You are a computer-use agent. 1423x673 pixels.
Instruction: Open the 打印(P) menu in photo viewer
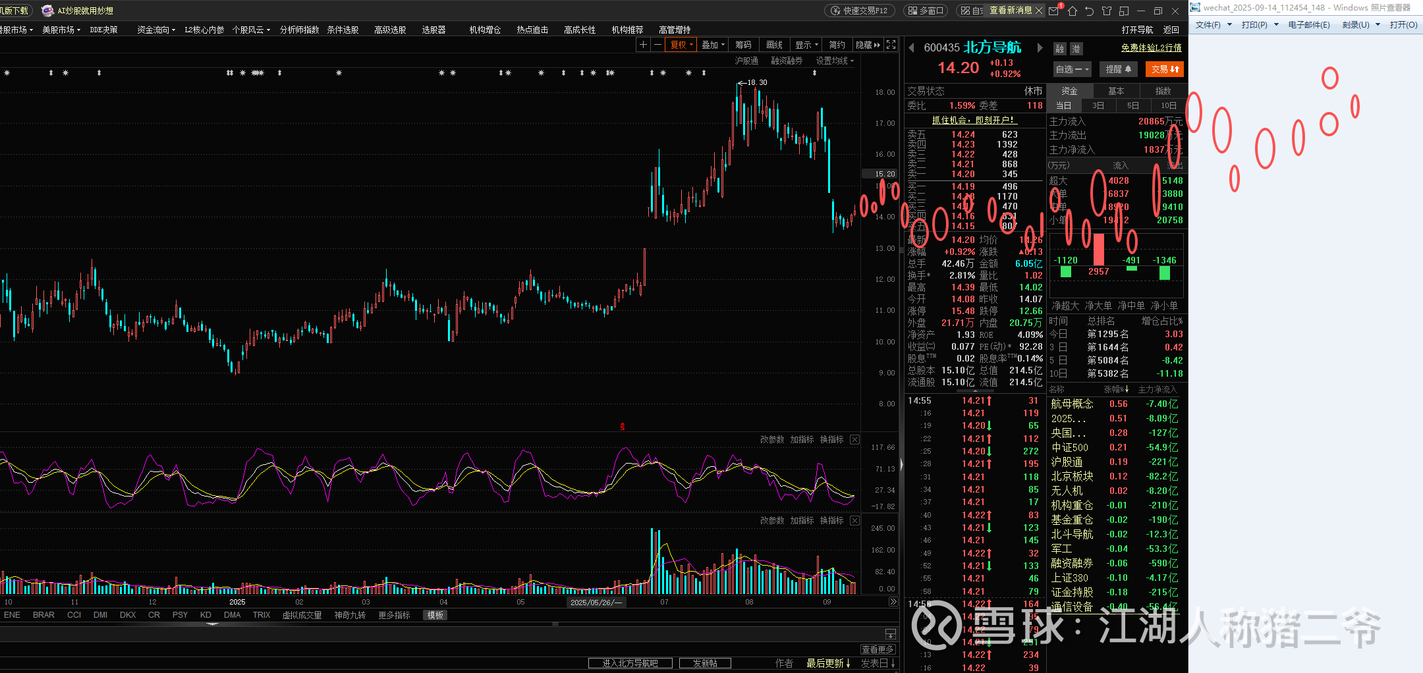[1259, 25]
